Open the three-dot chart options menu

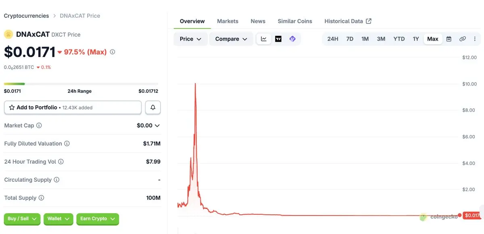475,39
